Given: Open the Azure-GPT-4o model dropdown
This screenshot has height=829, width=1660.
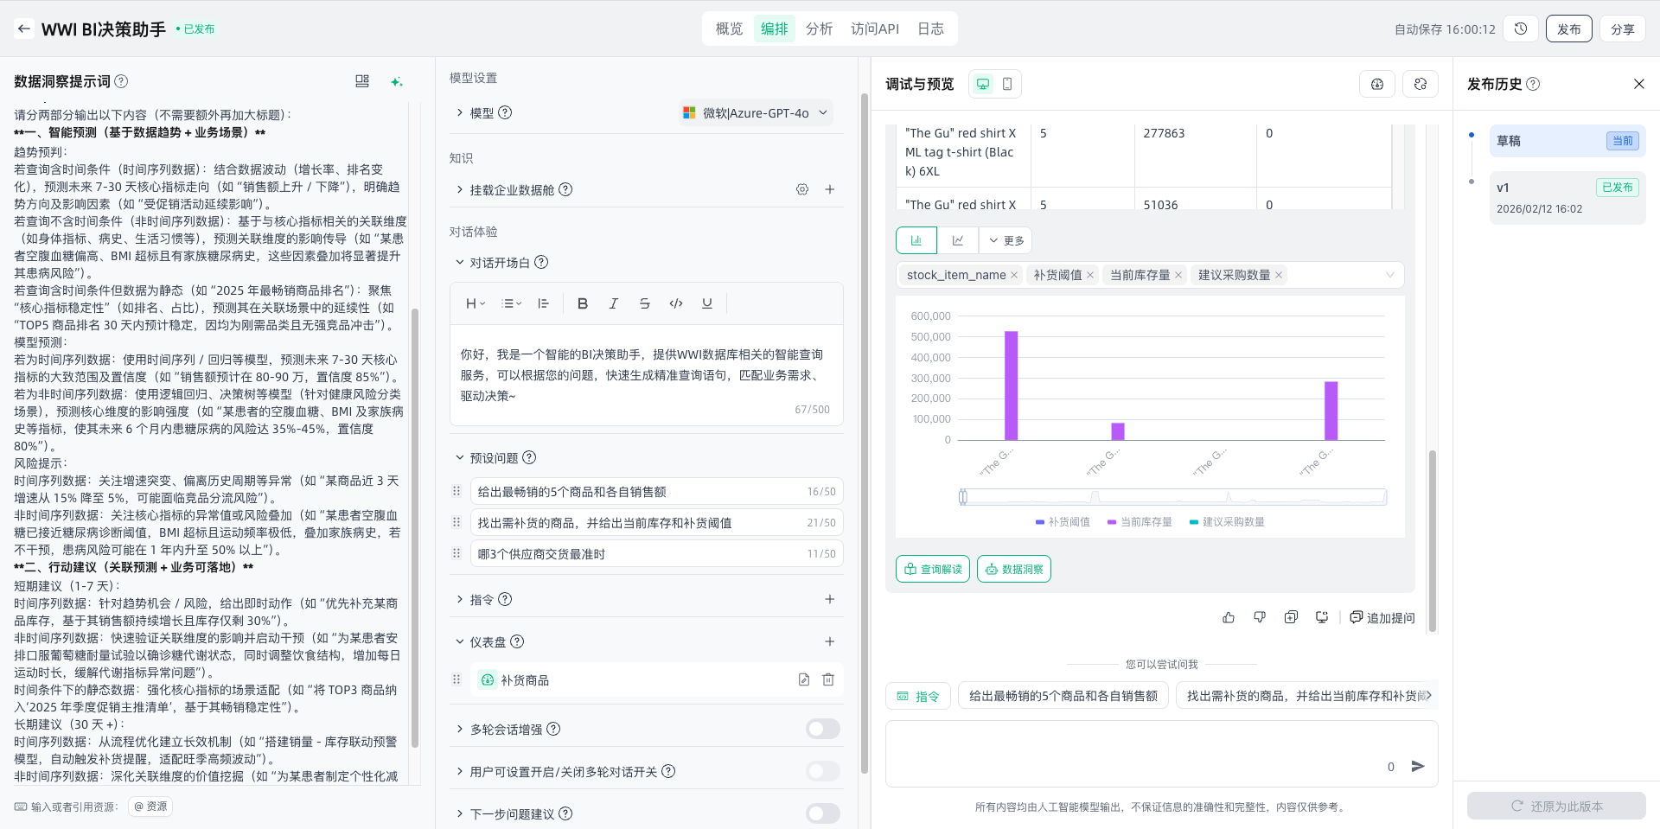Looking at the screenshot, I should point(756,112).
